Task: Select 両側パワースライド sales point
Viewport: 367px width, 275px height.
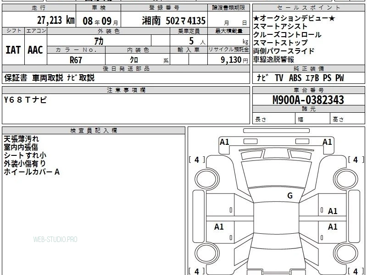Action: click(284, 51)
